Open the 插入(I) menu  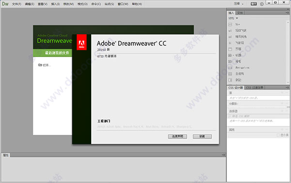point(55,4)
